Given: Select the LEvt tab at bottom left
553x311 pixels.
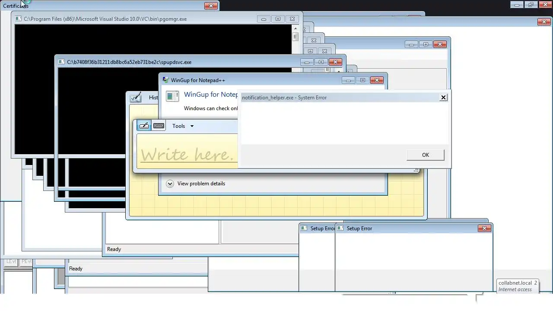Looking at the screenshot, I should pos(11,262).
